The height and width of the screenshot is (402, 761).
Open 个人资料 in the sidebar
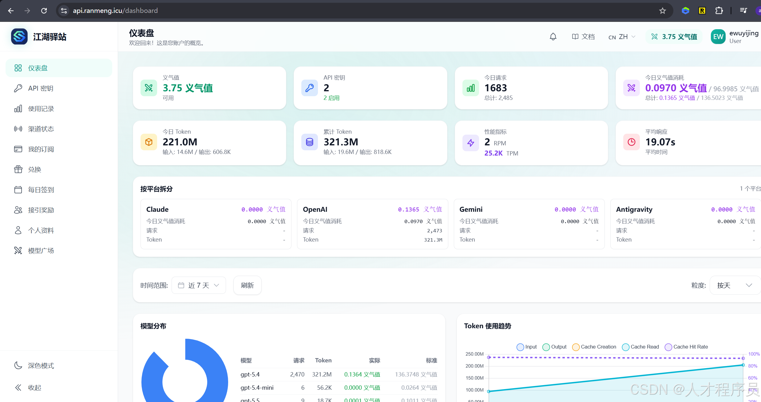[x=59, y=230]
